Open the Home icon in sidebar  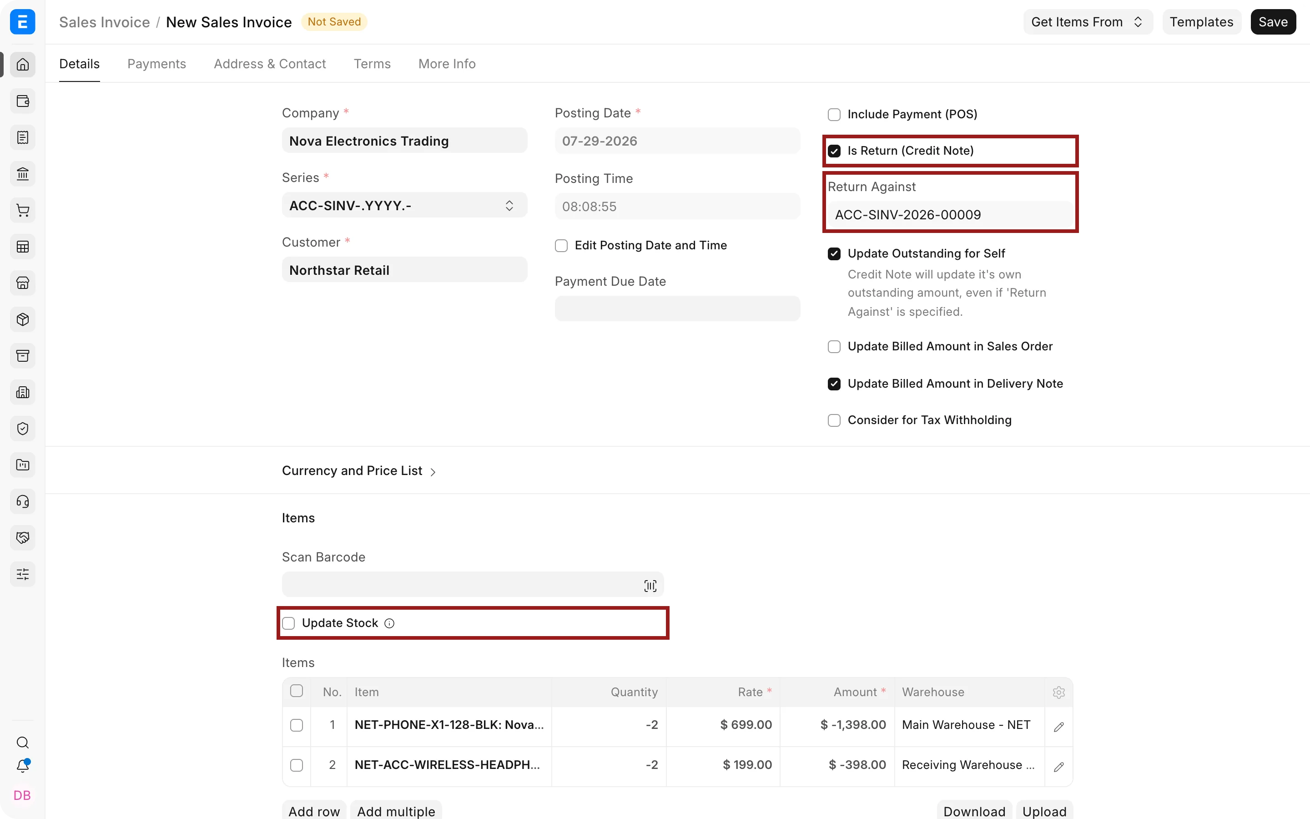pyautogui.click(x=23, y=65)
